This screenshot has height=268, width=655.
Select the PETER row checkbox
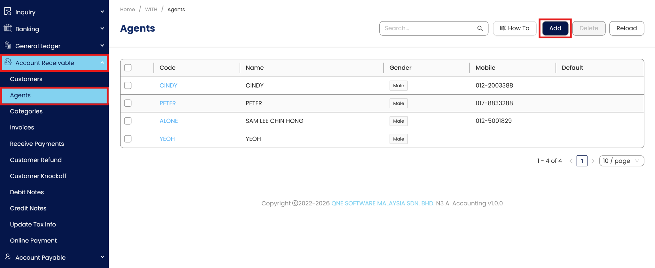pyautogui.click(x=128, y=103)
